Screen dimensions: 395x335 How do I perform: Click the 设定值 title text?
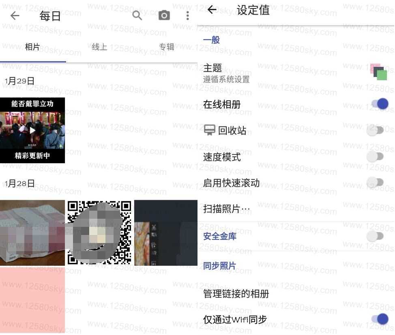point(253,10)
